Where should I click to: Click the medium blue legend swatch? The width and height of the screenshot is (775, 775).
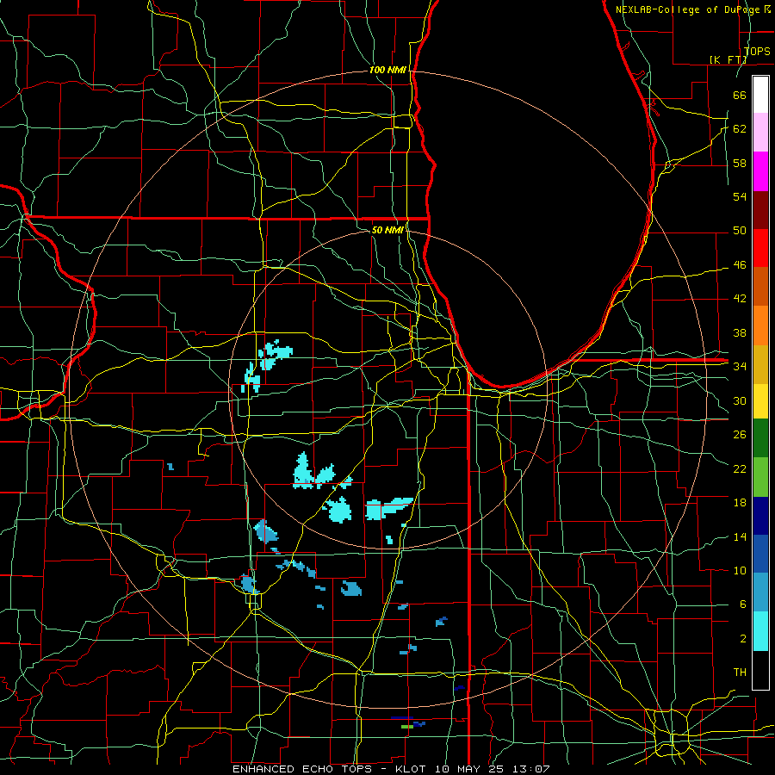point(760,554)
